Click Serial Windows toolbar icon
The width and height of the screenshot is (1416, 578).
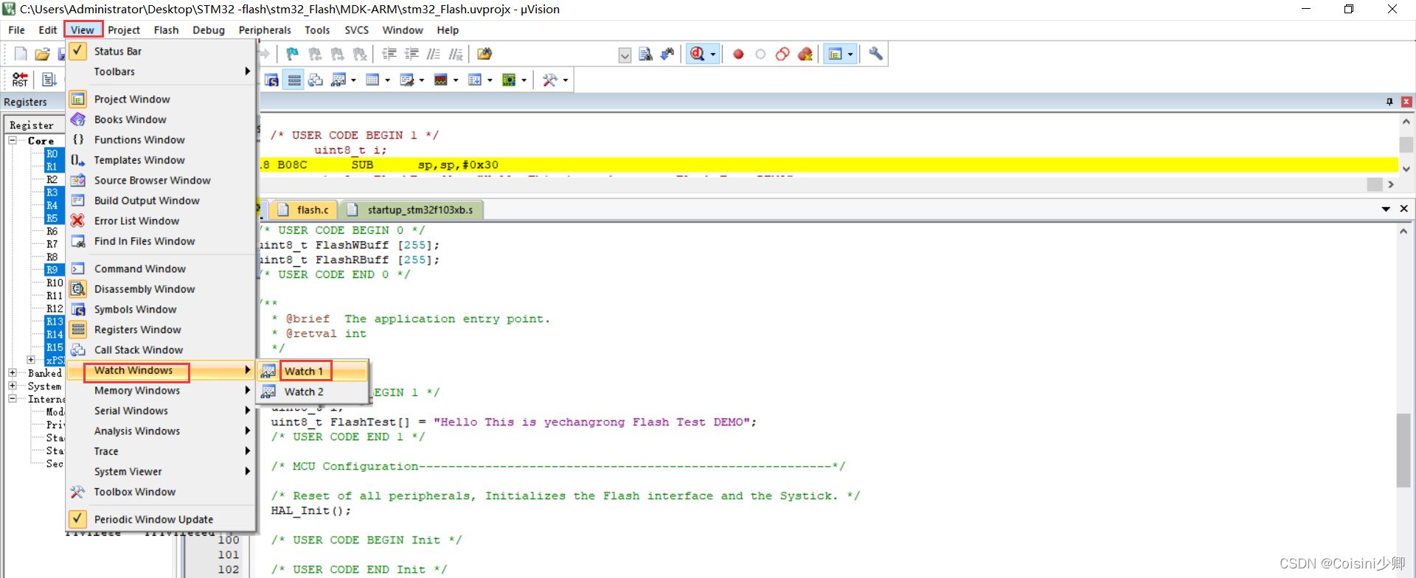(x=406, y=80)
